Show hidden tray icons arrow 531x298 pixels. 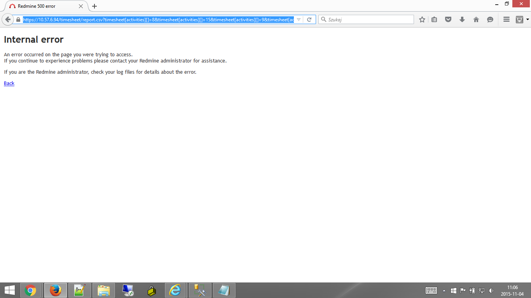[x=444, y=291]
